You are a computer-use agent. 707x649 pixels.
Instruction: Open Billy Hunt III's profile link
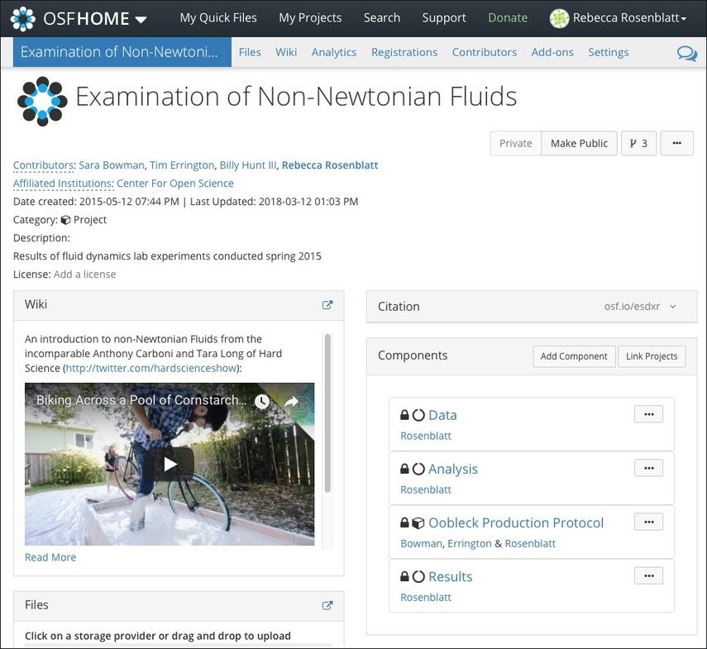tap(247, 165)
